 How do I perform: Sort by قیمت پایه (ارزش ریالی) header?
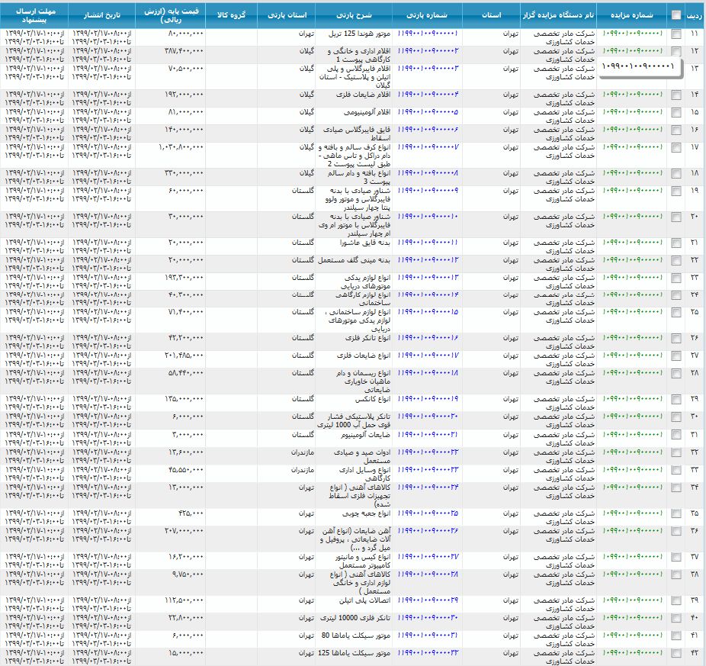171,14
